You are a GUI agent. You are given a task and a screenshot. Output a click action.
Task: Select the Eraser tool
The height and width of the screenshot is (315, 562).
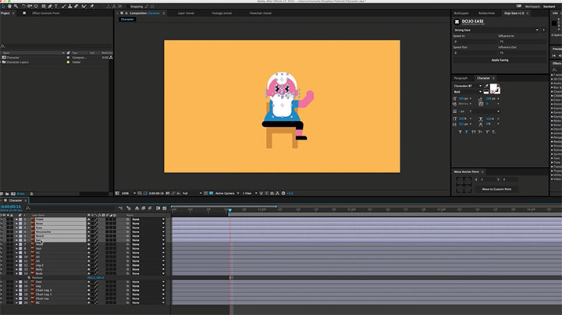tap(76, 6)
